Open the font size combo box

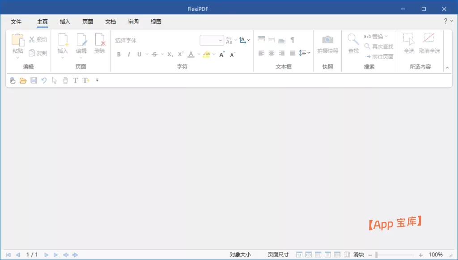coord(212,40)
